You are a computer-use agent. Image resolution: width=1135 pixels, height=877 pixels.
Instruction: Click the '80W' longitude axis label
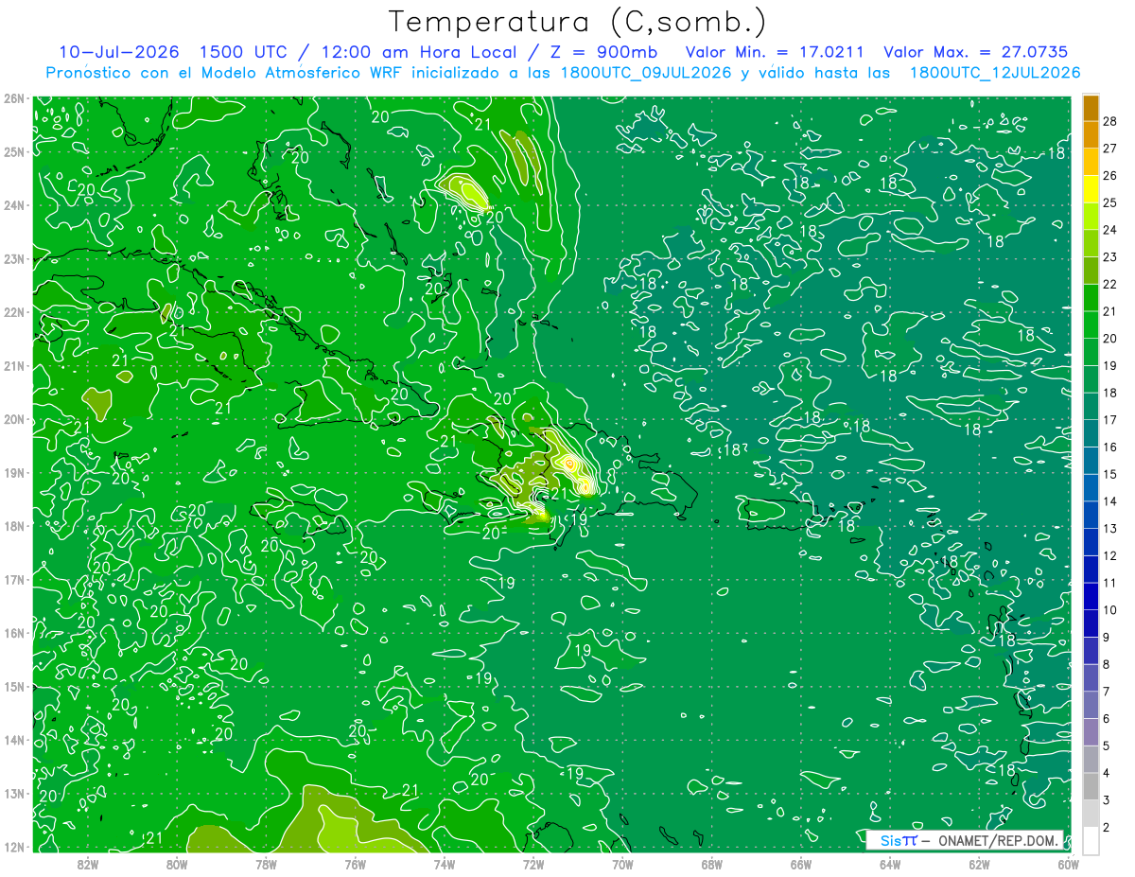(177, 864)
